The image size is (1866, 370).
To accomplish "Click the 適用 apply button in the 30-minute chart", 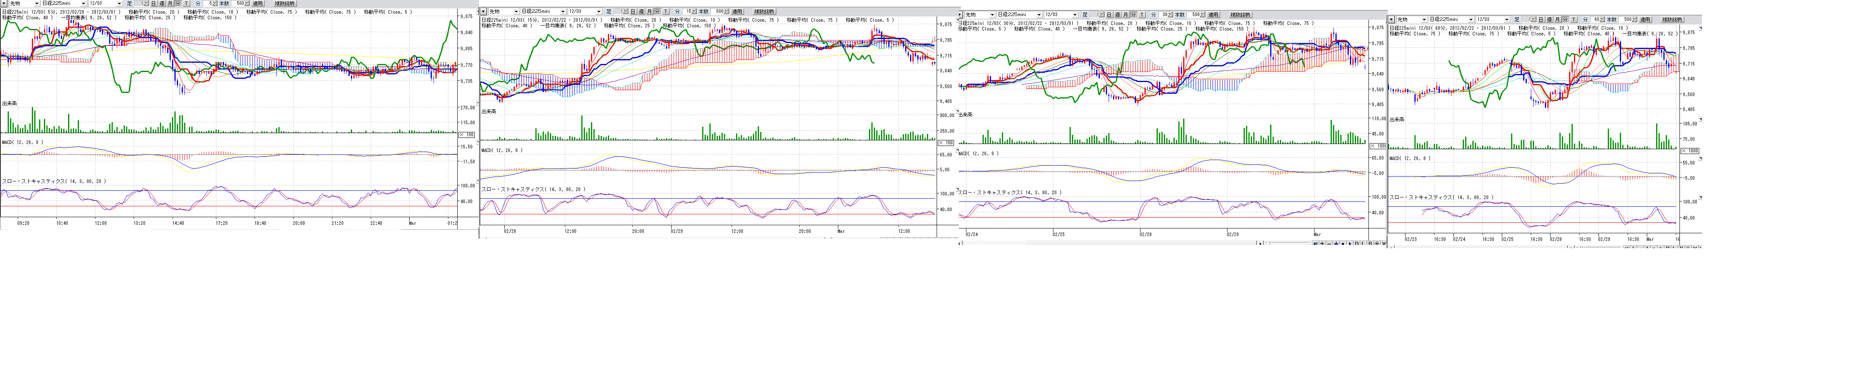I will 1213,14.
